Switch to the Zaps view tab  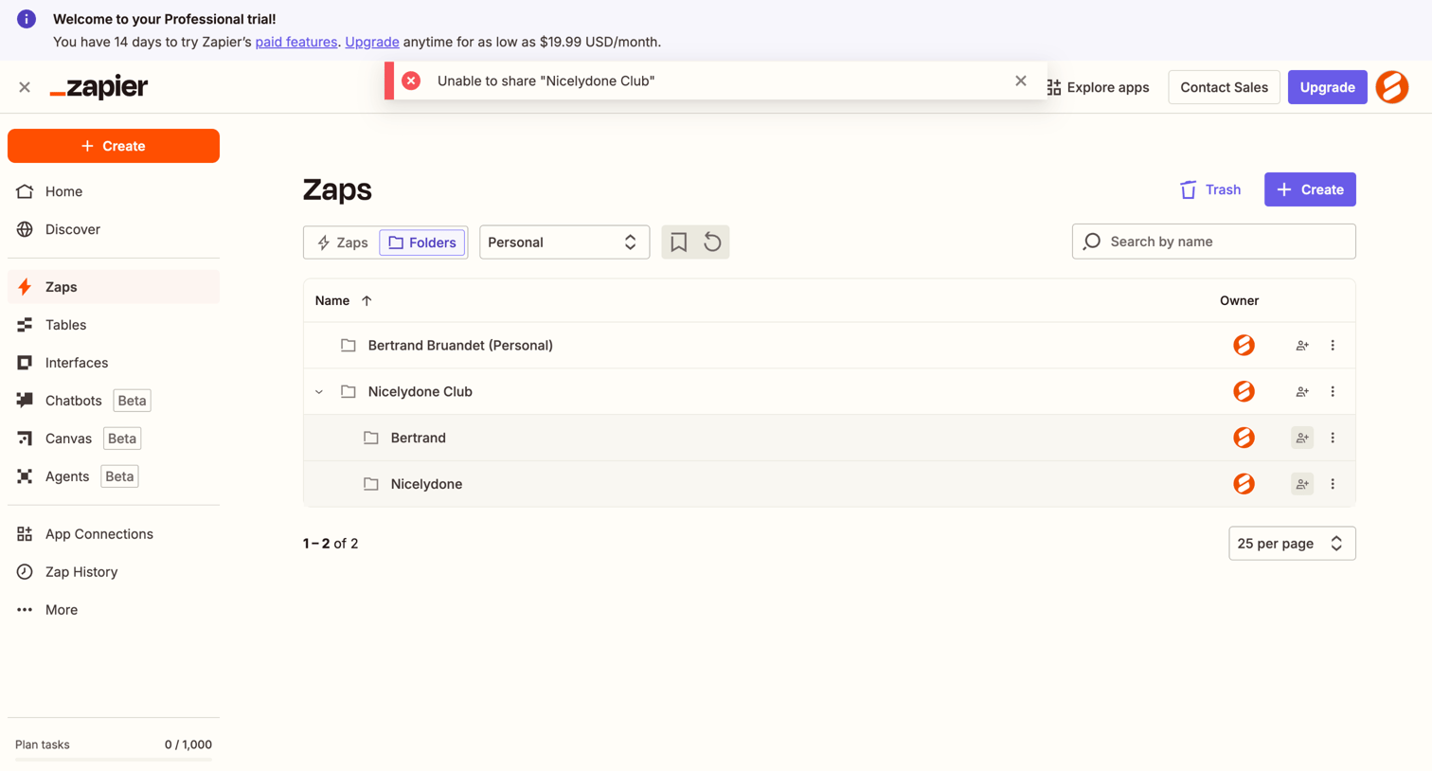342,242
